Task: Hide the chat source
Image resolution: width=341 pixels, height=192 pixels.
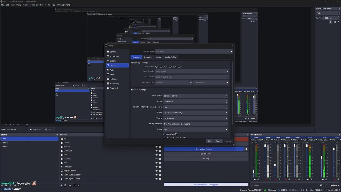Action: pyautogui.click(x=157, y=163)
